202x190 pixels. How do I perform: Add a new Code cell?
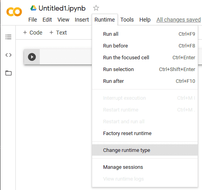(x=33, y=33)
